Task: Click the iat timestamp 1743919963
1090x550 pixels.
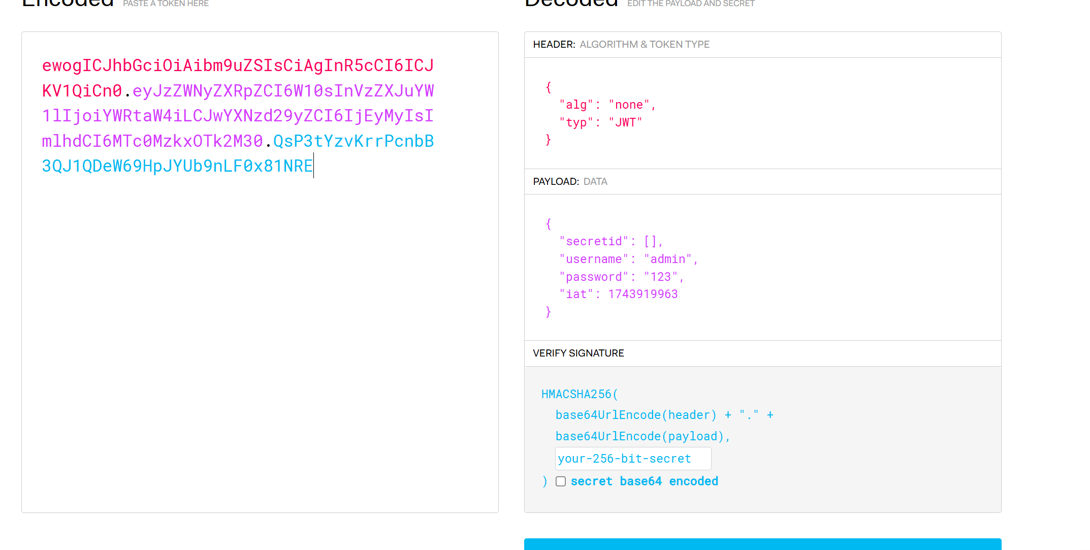Action: (643, 295)
